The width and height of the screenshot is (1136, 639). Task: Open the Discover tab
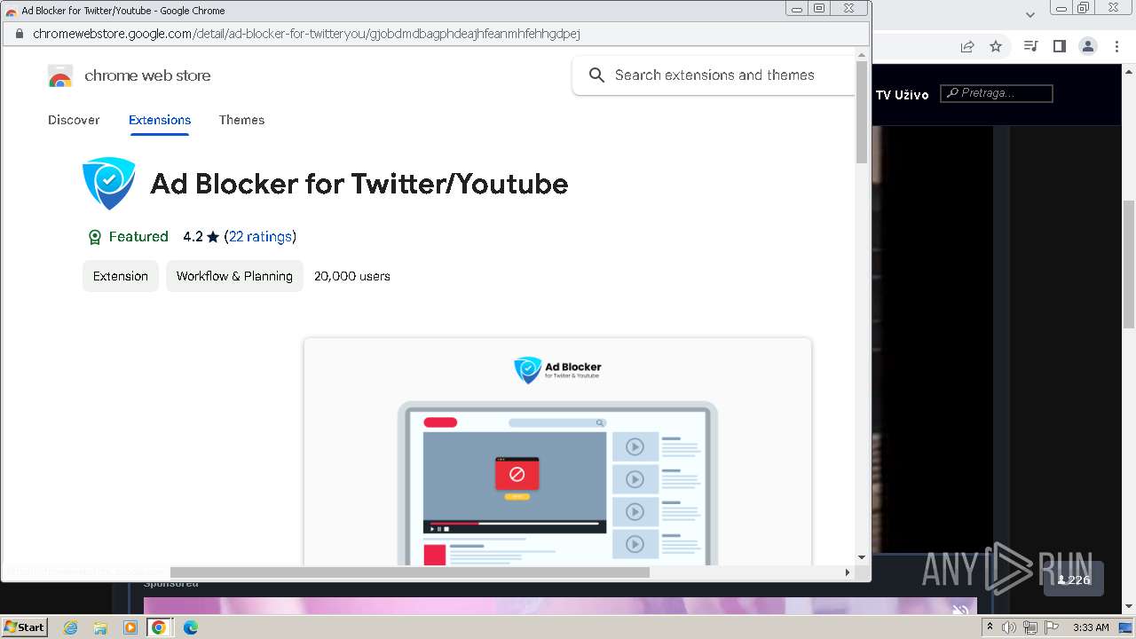tap(74, 120)
